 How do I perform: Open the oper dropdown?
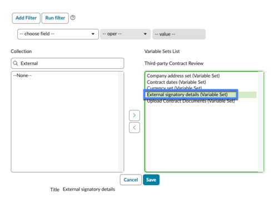click(x=125, y=34)
